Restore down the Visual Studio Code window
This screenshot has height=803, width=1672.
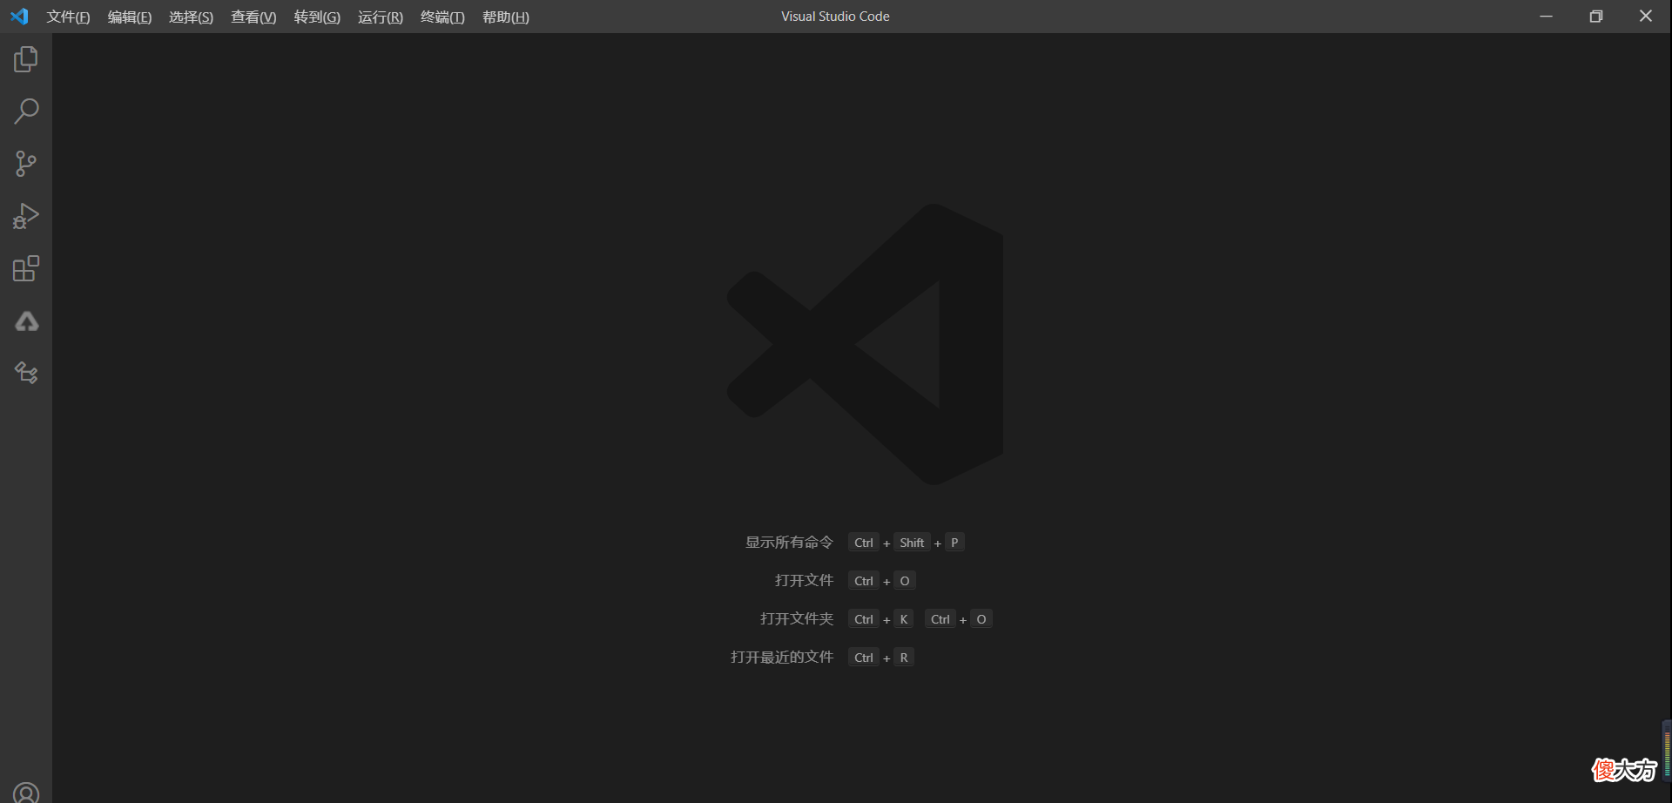tap(1595, 17)
